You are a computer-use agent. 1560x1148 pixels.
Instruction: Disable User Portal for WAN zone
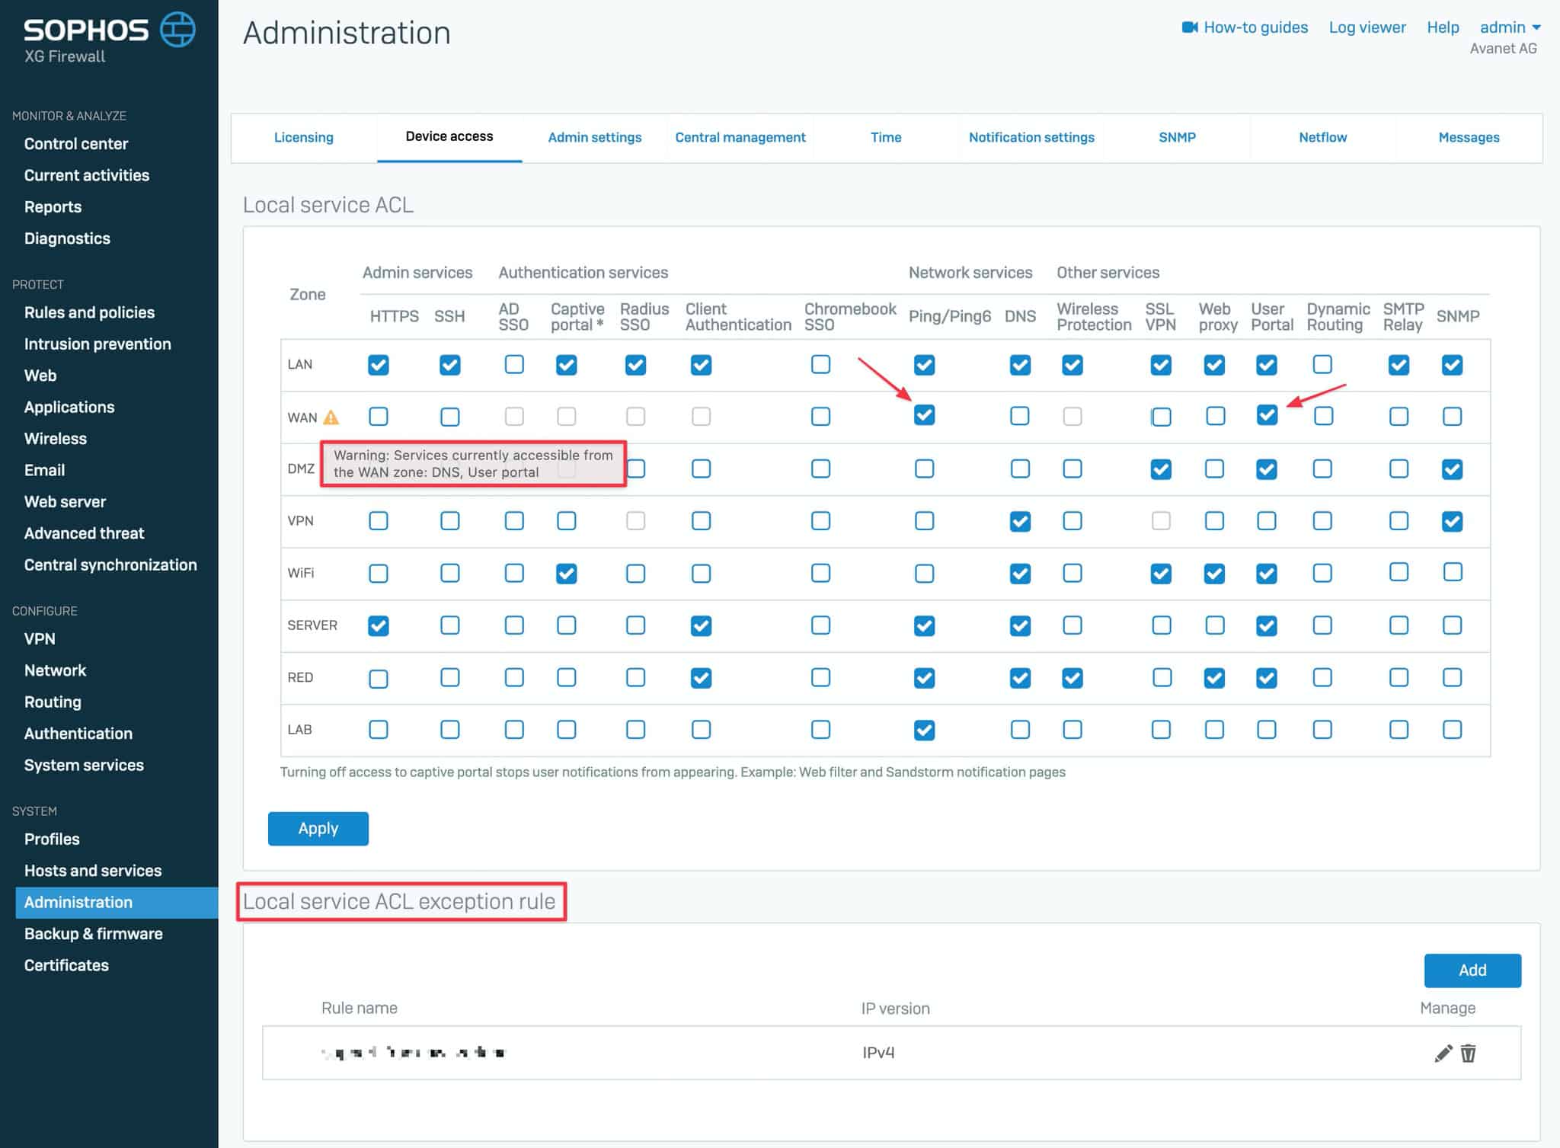1267,415
